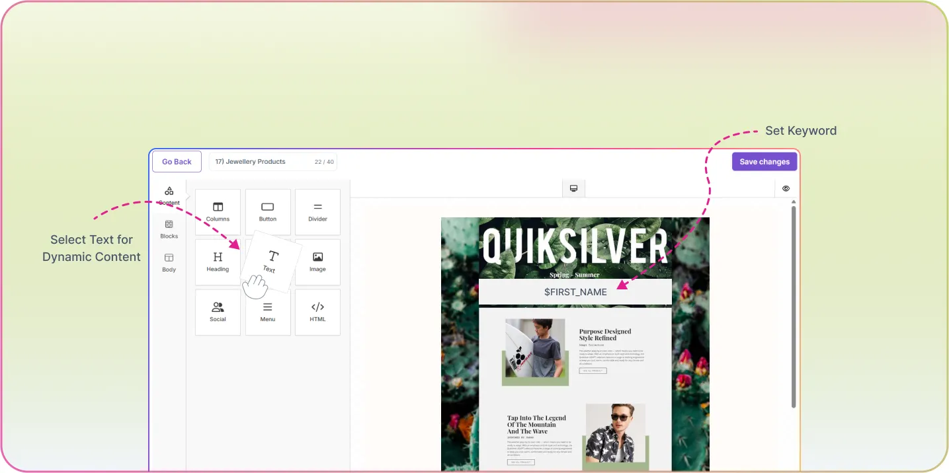
Task: Click the Save changes button
Action: click(x=764, y=161)
